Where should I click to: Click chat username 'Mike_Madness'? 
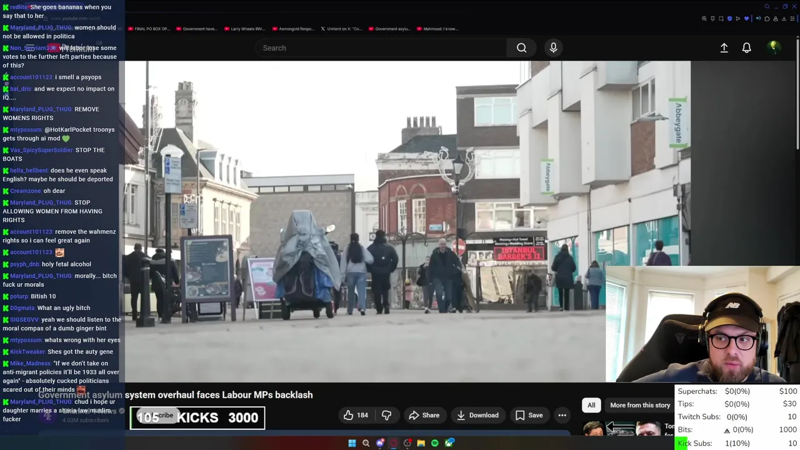tap(30, 363)
